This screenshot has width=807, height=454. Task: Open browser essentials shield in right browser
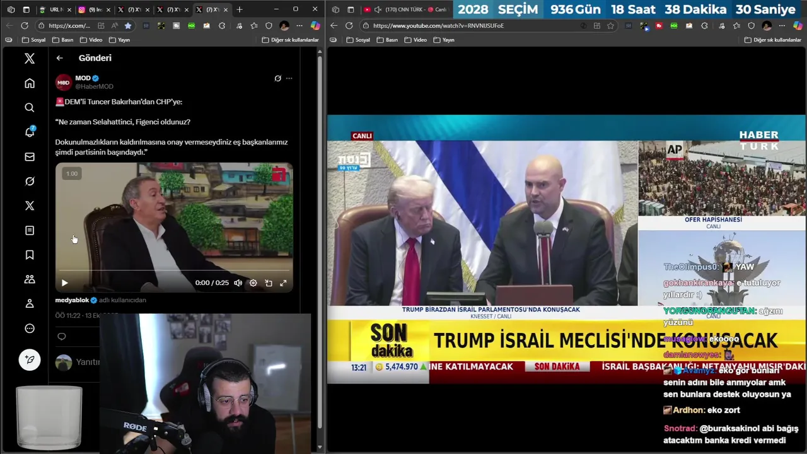click(x=751, y=26)
